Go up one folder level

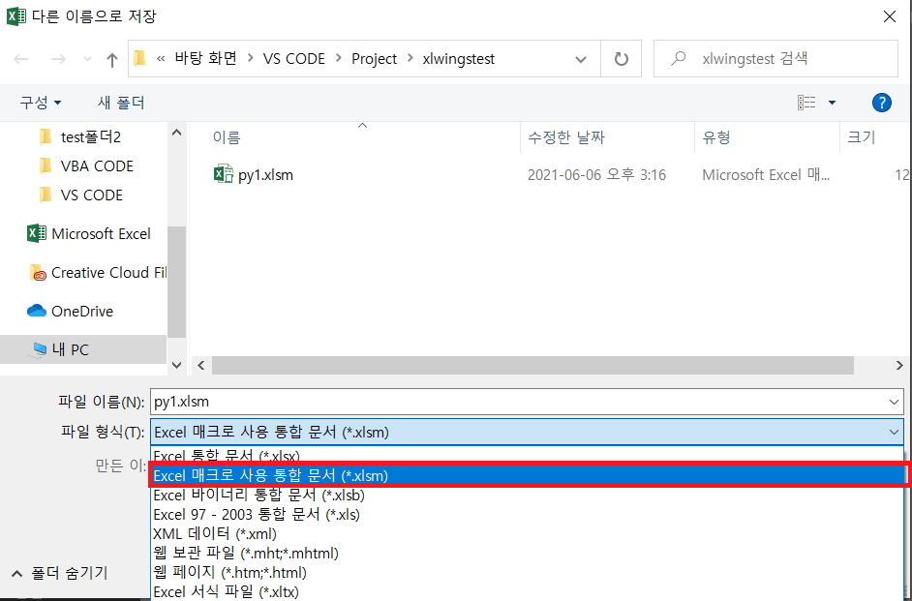click(x=111, y=59)
